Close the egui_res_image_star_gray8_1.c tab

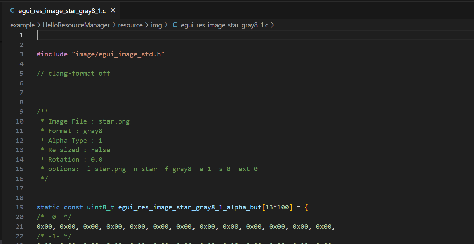(113, 10)
